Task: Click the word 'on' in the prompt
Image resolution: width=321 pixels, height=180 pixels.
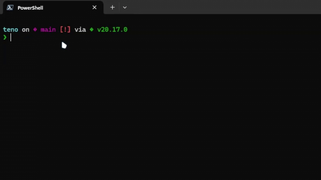Action: (26, 30)
